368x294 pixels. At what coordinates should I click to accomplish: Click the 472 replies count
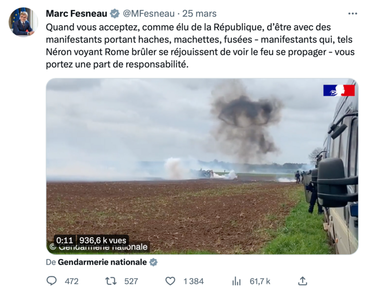coord(71,281)
